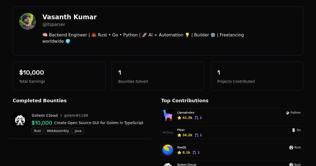This screenshot has height=166, width=316.
Task: Click Vasanth Kumar's profile avatar
Action: click(28, 21)
